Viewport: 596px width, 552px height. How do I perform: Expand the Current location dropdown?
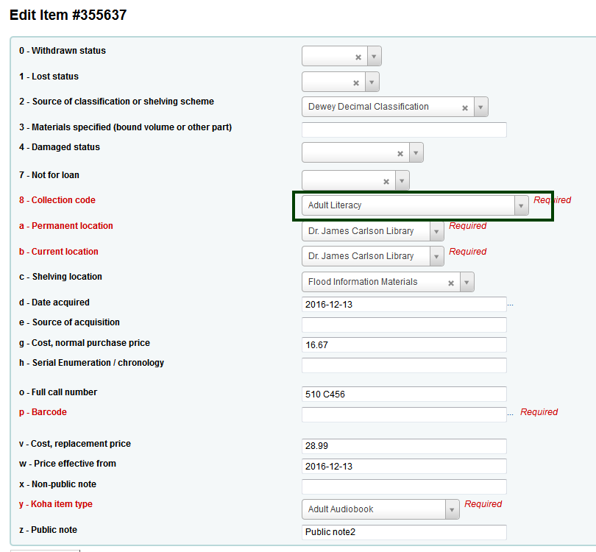(x=436, y=256)
